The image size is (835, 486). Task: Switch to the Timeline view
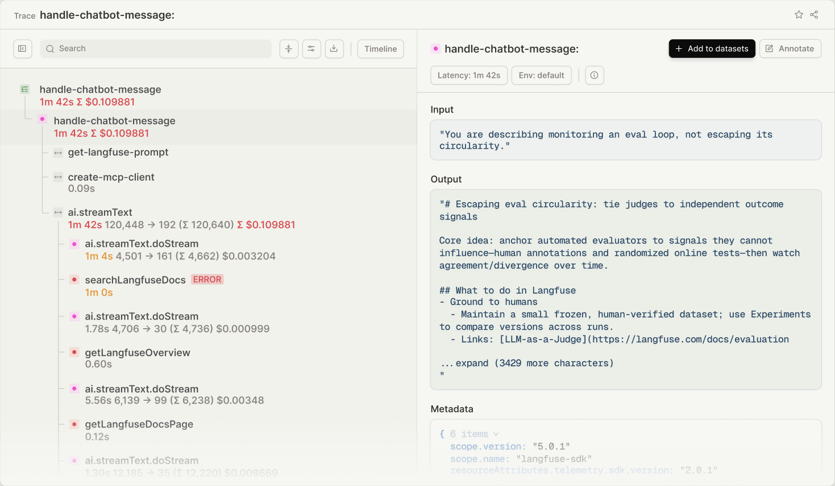click(380, 49)
